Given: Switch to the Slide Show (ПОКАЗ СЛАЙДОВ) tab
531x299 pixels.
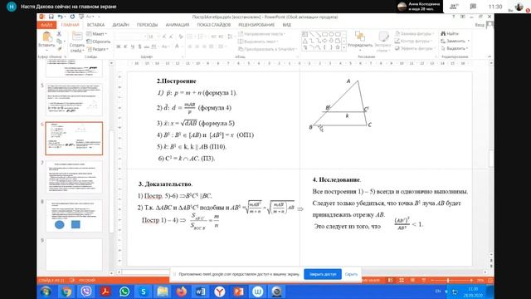Looking at the screenshot, I should coord(214,25).
